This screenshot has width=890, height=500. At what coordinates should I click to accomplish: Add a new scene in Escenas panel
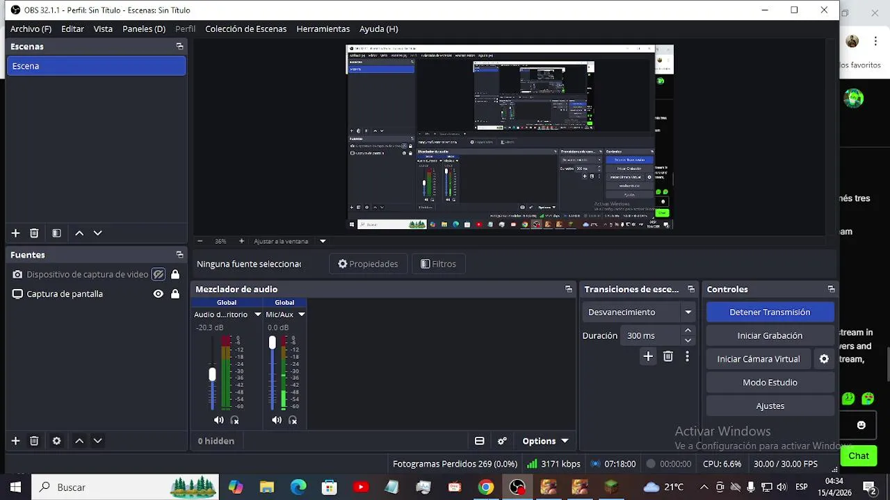[15, 233]
